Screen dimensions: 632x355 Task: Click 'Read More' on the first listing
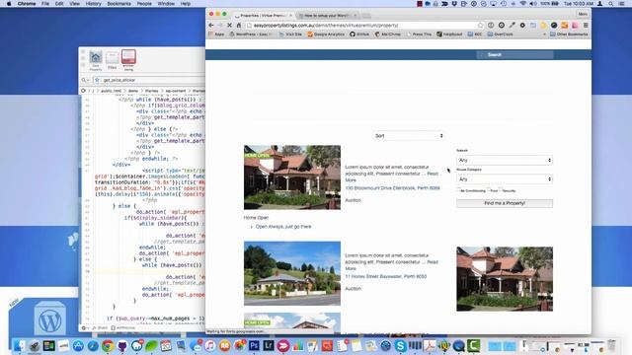click(x=433, y=174)
